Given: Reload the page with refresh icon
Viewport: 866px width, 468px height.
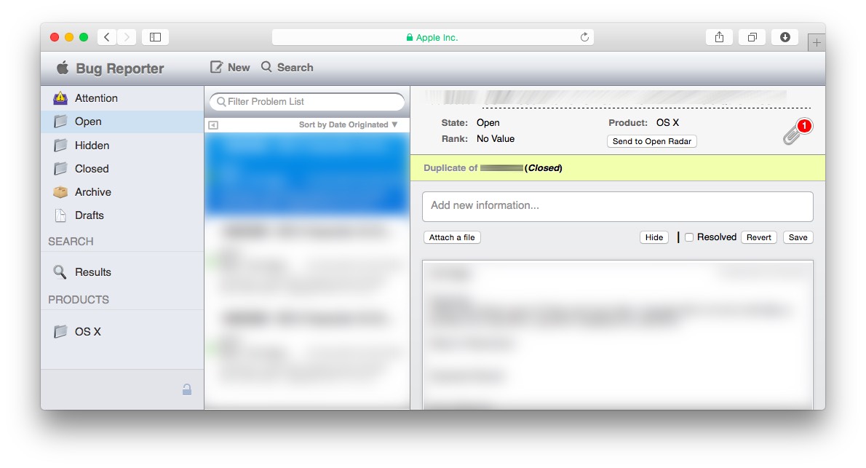Looking at the screenshot, I should (584, 37).
